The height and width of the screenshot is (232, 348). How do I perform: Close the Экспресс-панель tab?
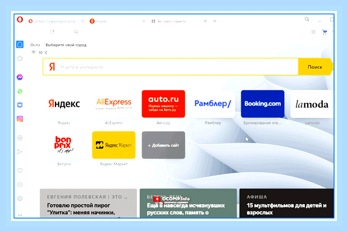coord(205,21)
